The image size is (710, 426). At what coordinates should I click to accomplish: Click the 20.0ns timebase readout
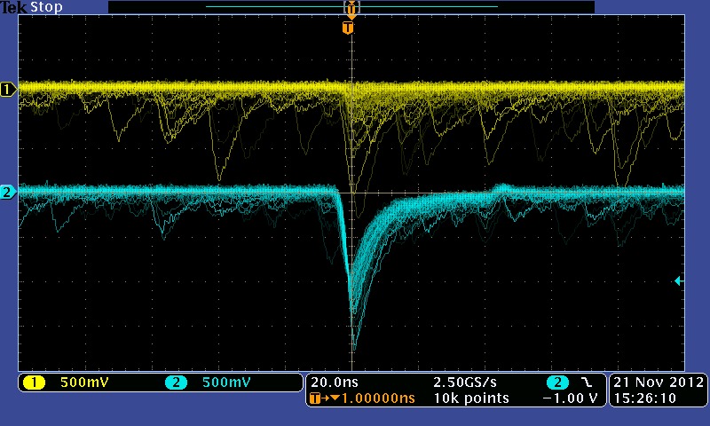click(x=335, y=383)
